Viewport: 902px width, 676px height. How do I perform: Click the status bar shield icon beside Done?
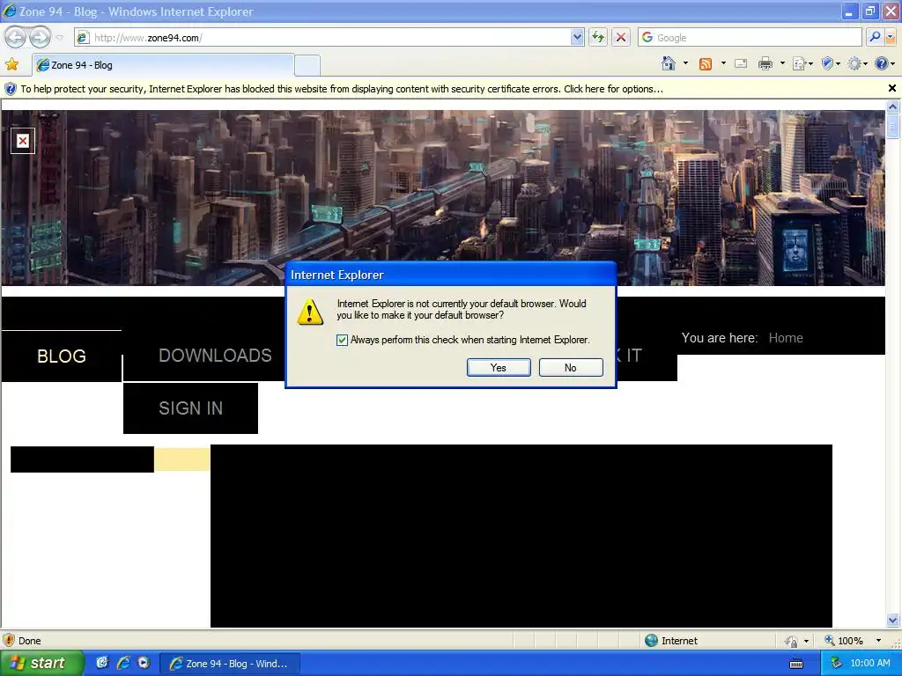click(x=9, y=641)
